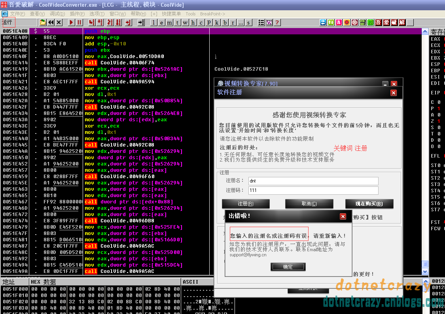Click the Trace into toolbar icon
The image size is (445, 314).
[x=110, y=23]
